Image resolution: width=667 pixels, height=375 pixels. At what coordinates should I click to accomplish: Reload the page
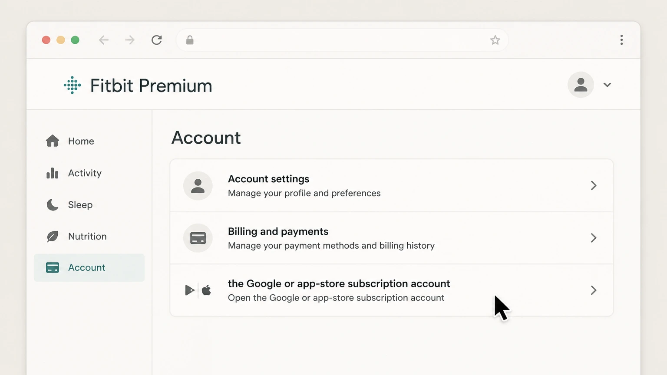click(x=157, y=40)
